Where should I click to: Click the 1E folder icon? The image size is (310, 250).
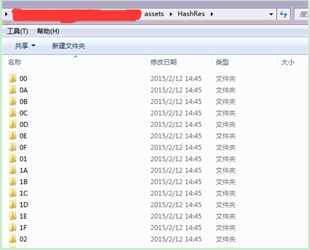point(13,216)
